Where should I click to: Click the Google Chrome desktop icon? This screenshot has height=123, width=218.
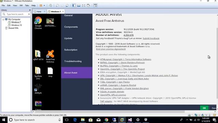coord(38,23)
